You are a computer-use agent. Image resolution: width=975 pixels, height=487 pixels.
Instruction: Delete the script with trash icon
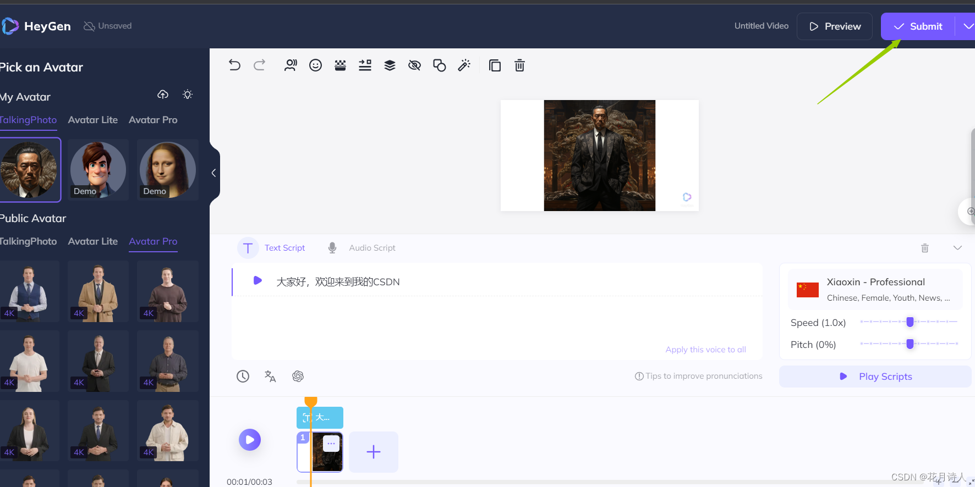[x=925, y=248]
